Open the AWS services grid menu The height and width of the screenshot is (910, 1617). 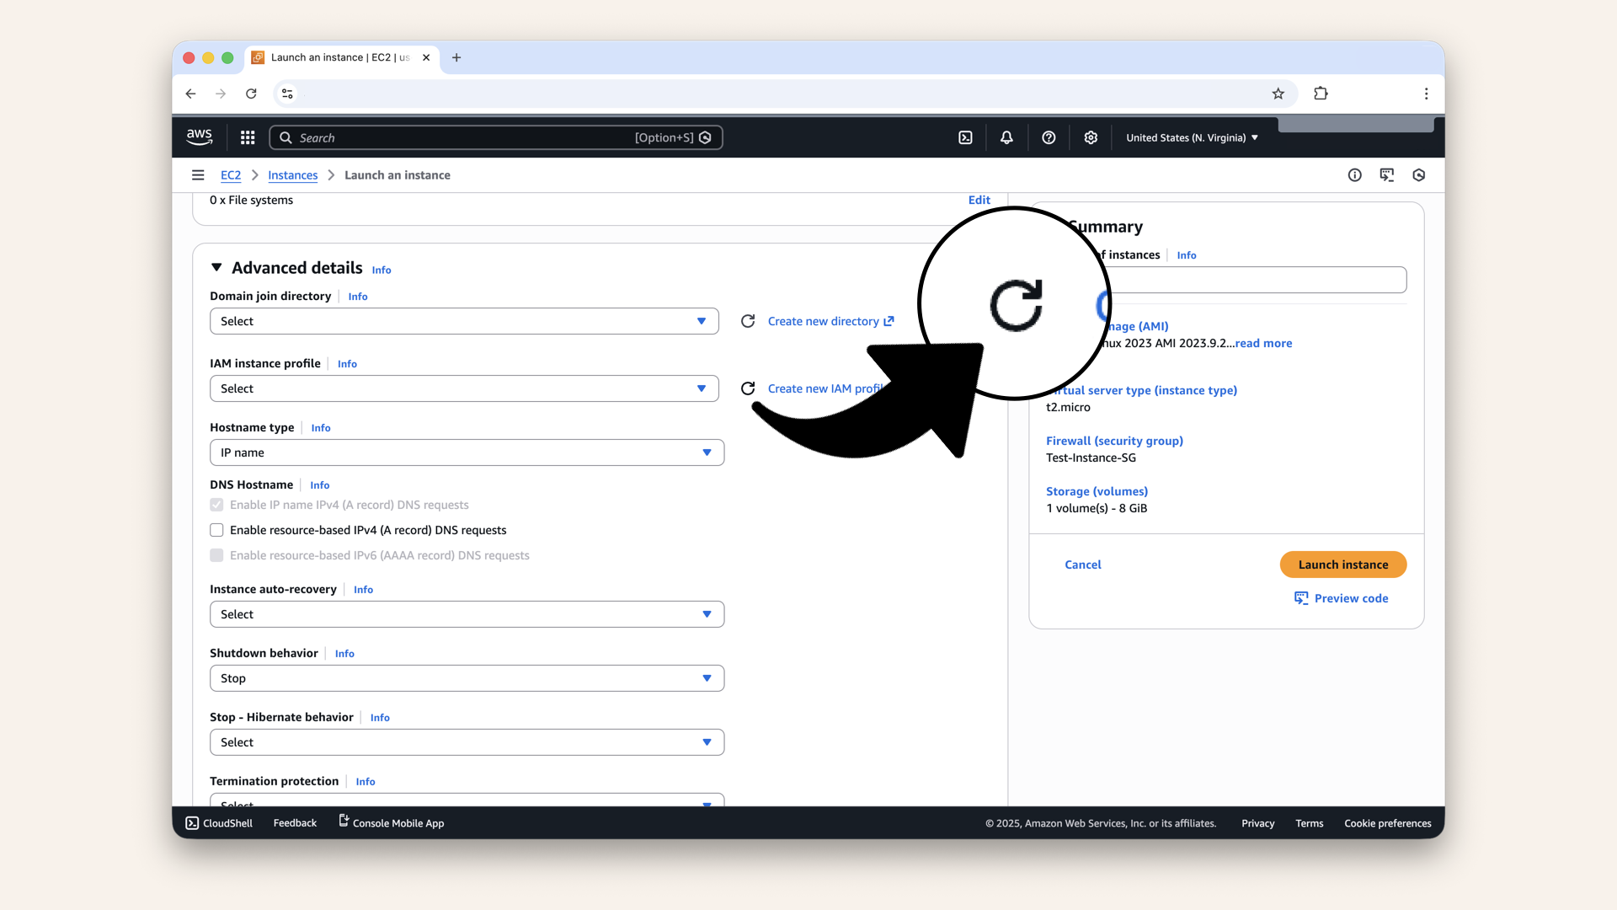247,137
